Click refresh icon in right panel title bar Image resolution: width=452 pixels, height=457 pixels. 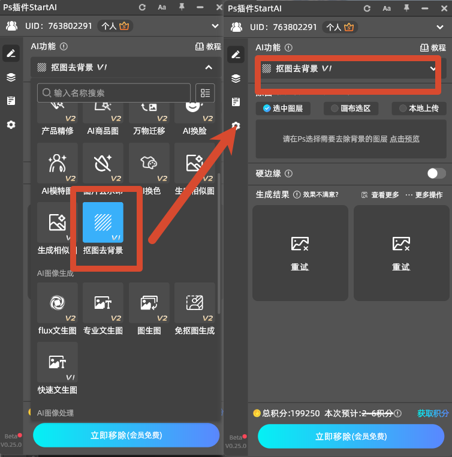tap(367, 8)
